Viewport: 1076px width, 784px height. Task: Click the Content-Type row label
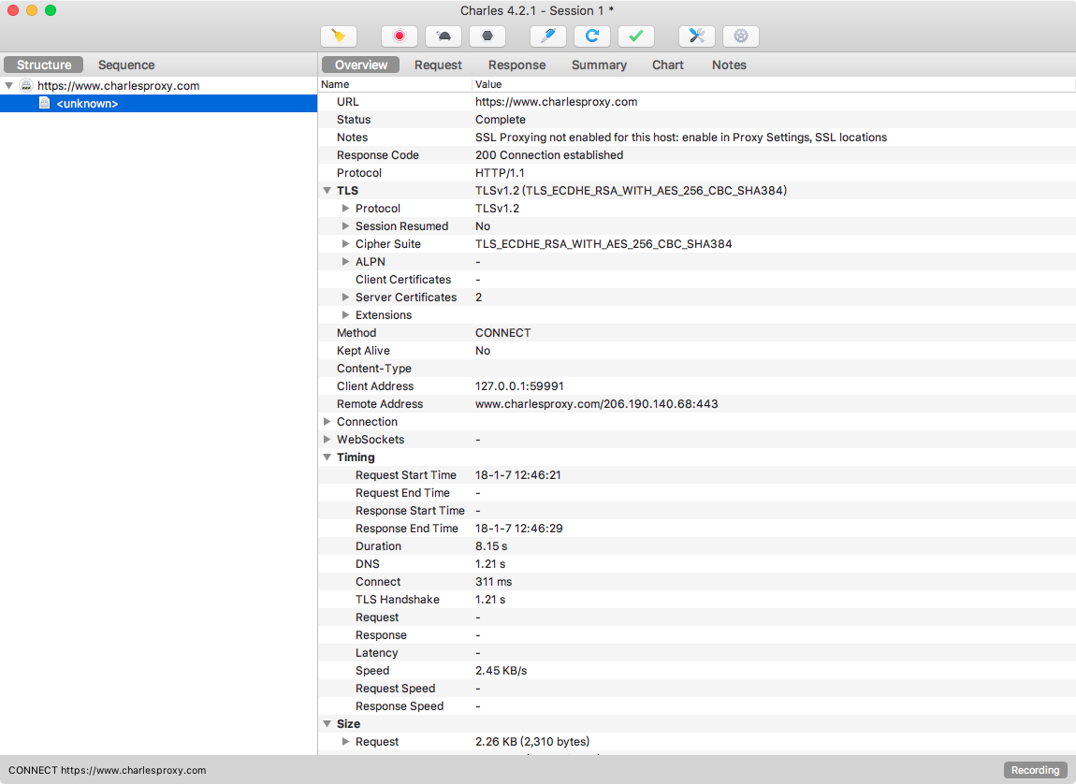coord(374,369)
